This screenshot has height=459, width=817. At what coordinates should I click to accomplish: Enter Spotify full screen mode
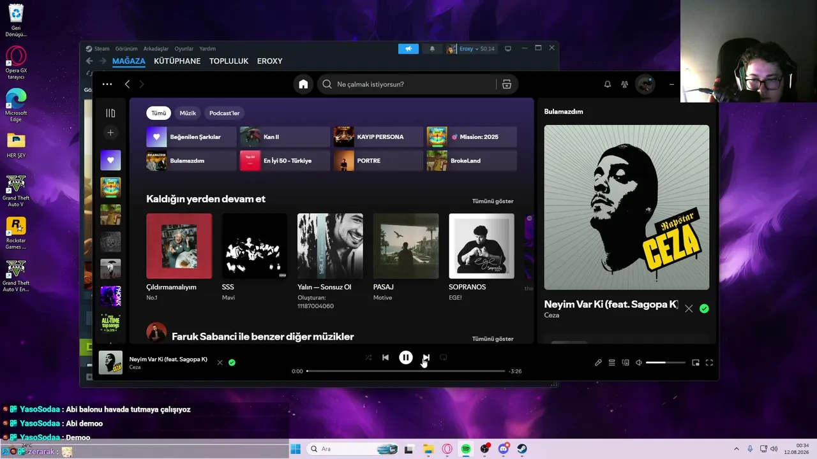click(x=709, y=363)
